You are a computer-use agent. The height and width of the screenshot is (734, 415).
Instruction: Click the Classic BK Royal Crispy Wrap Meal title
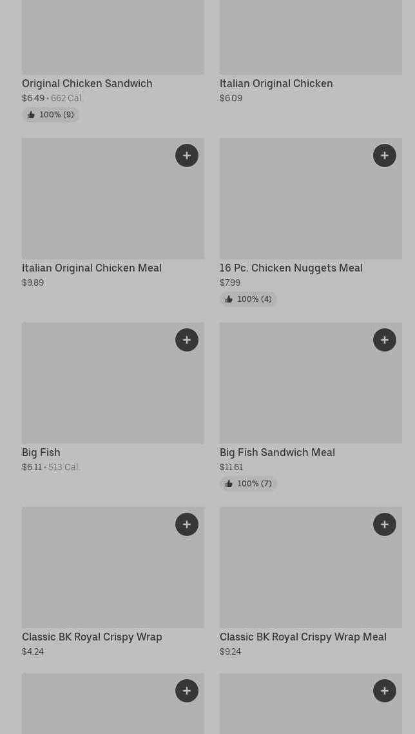[x=303, y=637]
